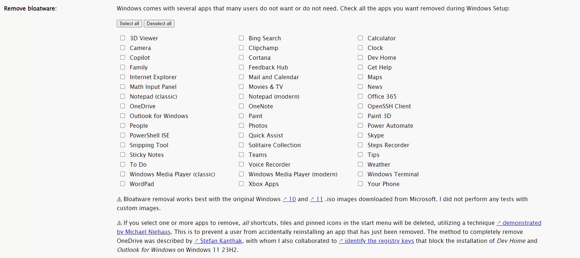
Task: Check the Movies & TV checkbox
Action: point(241,86)
